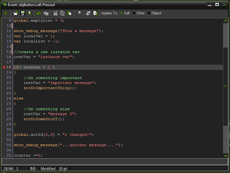Cut selected code with scissors icon
The image size is (230, 173).
coord(55,13)
